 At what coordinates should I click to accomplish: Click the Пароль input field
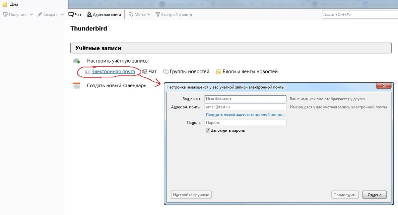[x=245, y=122]
